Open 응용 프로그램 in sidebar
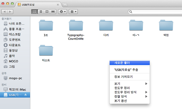 pyautogui.click(x=15, y=29)
